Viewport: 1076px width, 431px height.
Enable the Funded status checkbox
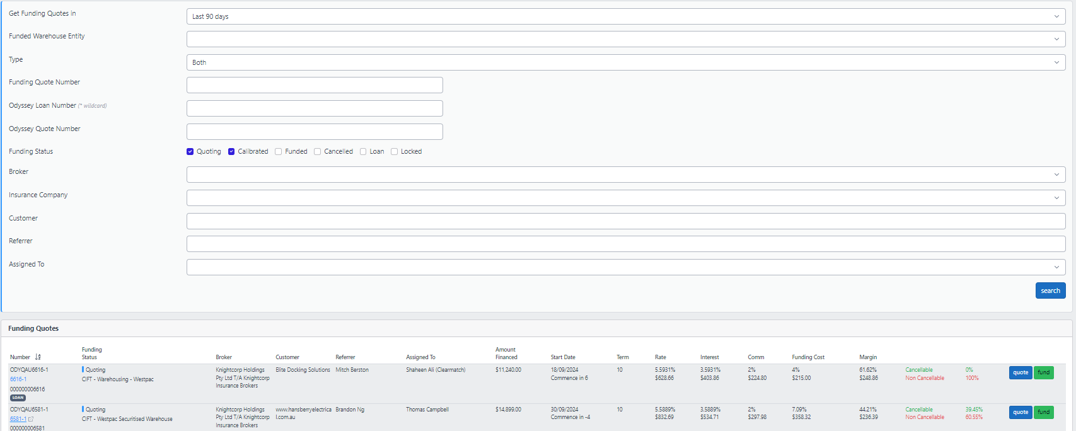pyautogui.click(x=279, y=152)
